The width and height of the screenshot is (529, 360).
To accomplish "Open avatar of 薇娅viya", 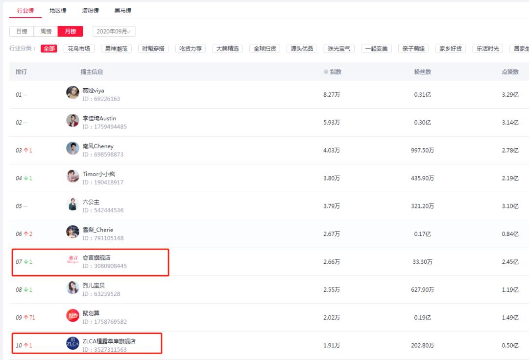I will 72,93.
